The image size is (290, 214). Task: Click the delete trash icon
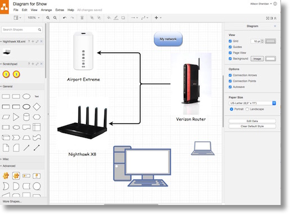coord(82,17)
